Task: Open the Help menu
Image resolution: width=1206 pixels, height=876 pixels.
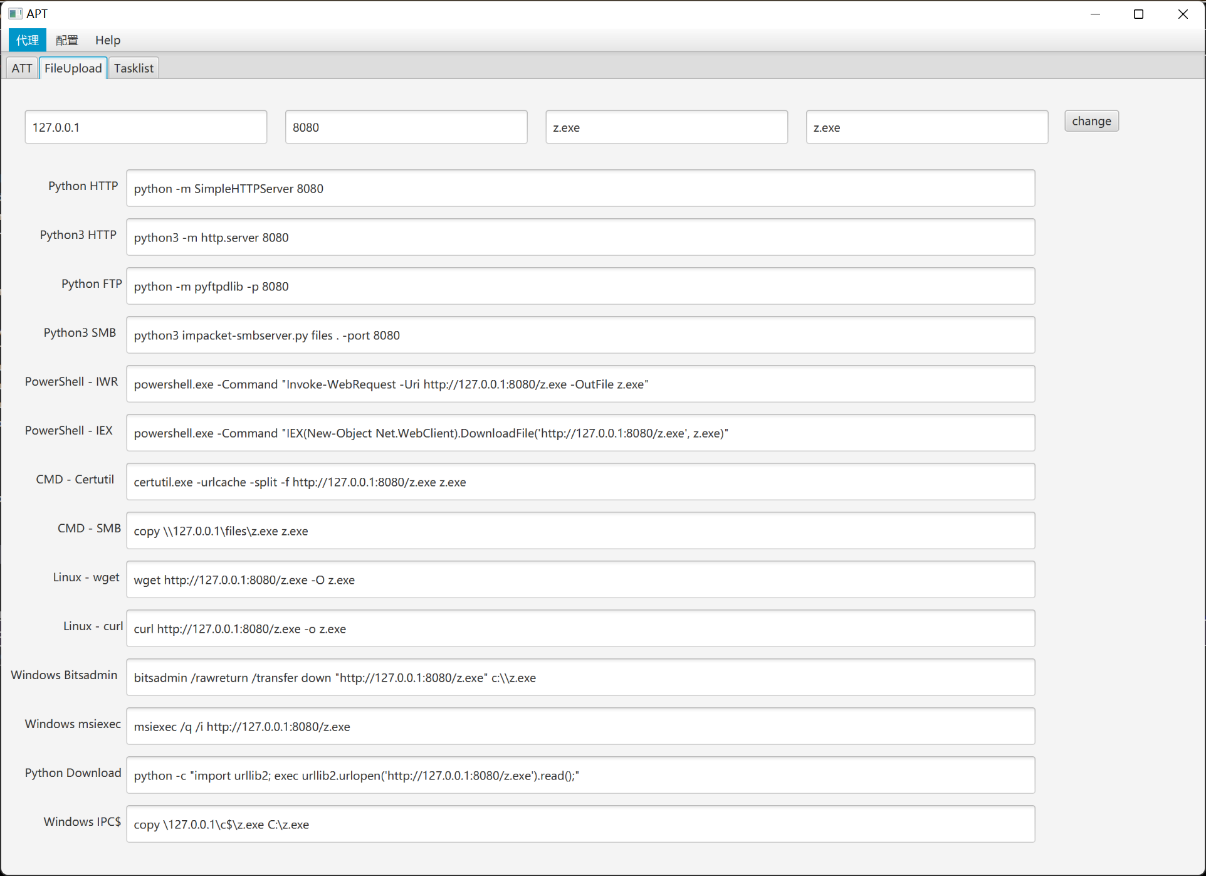Action: 107,40
